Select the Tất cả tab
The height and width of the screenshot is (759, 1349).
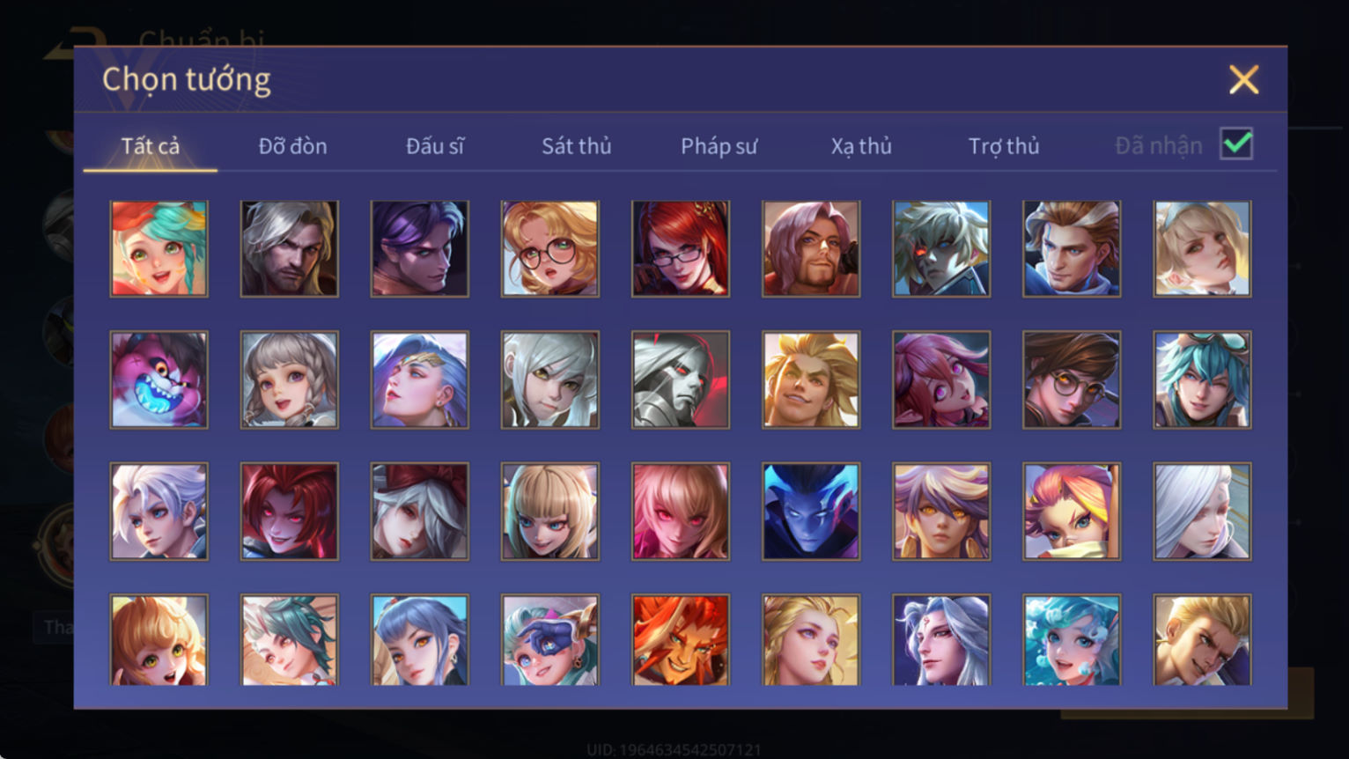coord(151,146)
